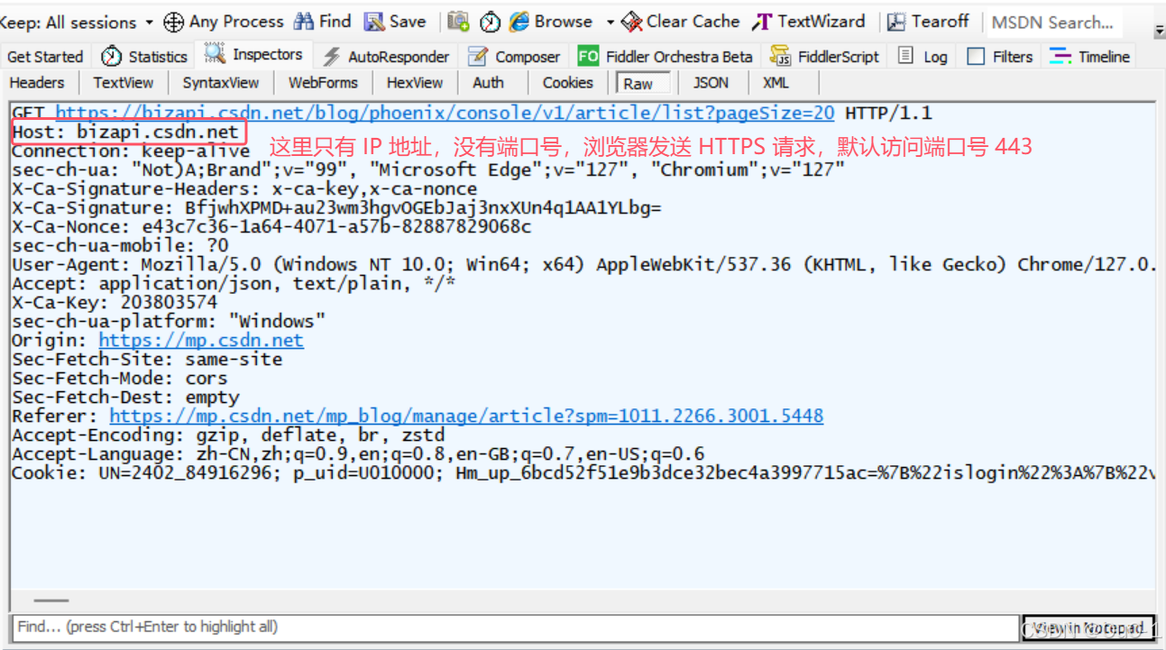The width and height of the screenshot is (1166, 650).
Task: Click the Sec-Fetch-Site: same-site line
Action: pyautogui.click(x=147, y=360)
